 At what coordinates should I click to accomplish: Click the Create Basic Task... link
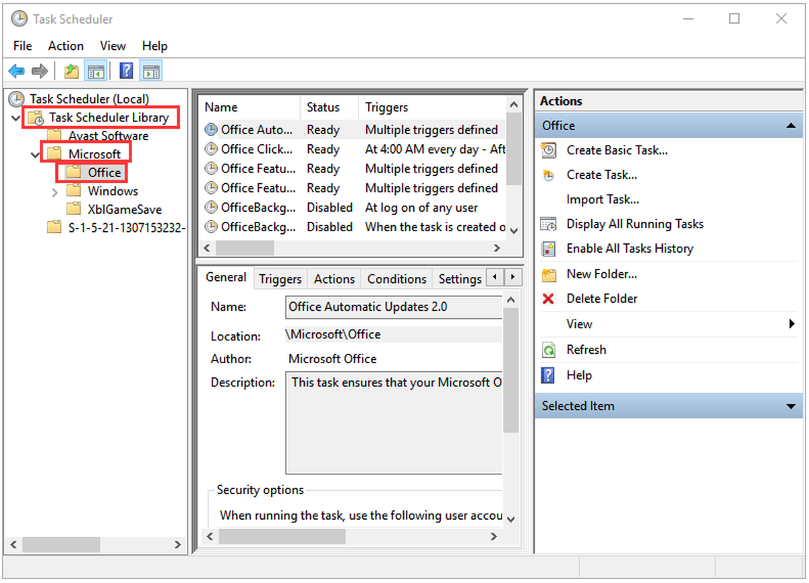click(x=618, y=150)
